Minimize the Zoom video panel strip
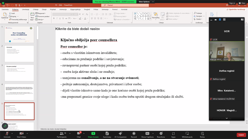Screen dimensions: 248x139 [x=211, y=20]
